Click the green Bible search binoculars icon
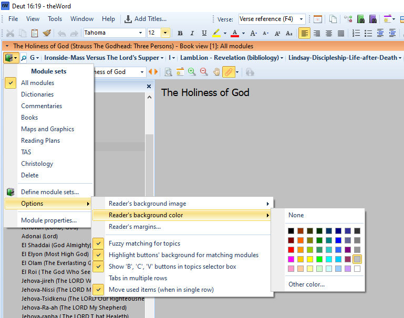404x318 pixels. 361,19
